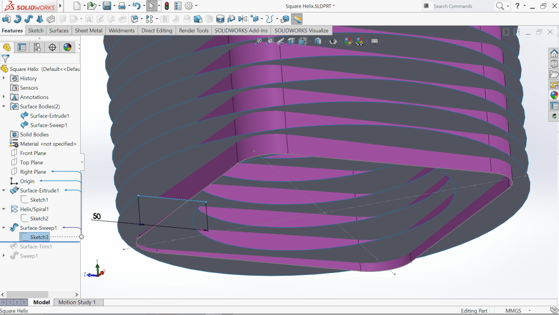Screen dimensions: 559x315
Task: Click the DisplayManager color wheel icon
Action: (x=67, y=47)
